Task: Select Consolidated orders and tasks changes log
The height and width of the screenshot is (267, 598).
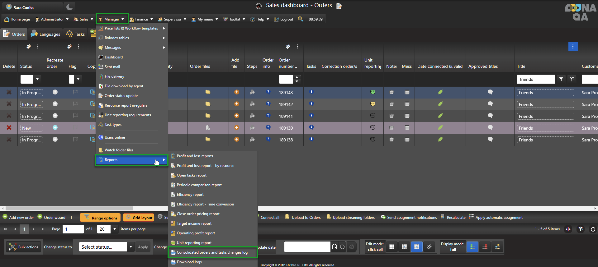Action: 212,252
